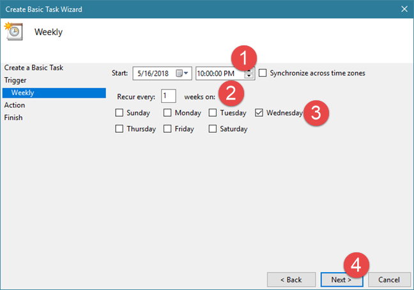
Task: Enable the Saturday checkbox
Action: [x=213, y=129]
